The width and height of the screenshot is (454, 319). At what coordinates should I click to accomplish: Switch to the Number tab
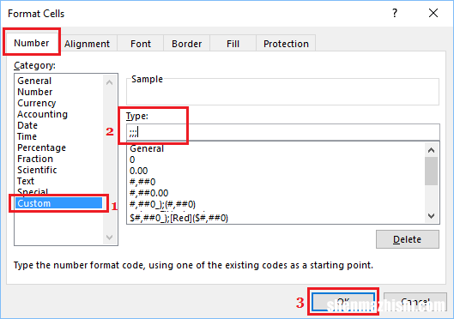pyautogui.click(x=32, y=43)
